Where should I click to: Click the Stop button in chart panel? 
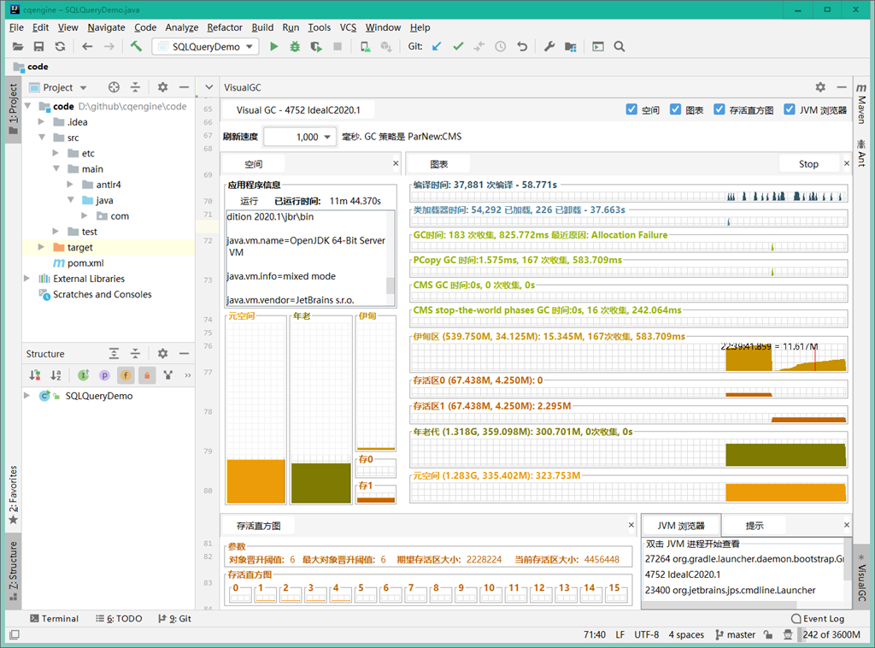[x=808, y=164]
